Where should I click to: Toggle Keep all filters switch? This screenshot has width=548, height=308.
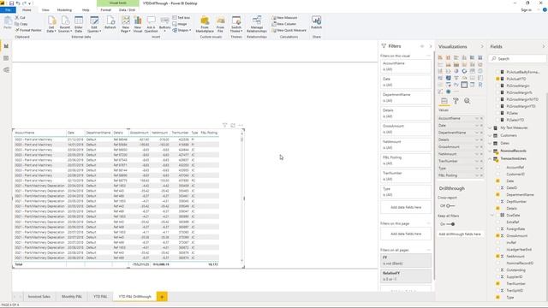click(x=450, y=224)
